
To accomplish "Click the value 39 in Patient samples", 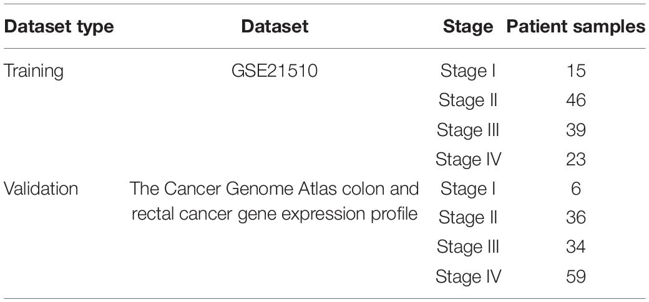I will pyautogui.click(x=576, y=130).
